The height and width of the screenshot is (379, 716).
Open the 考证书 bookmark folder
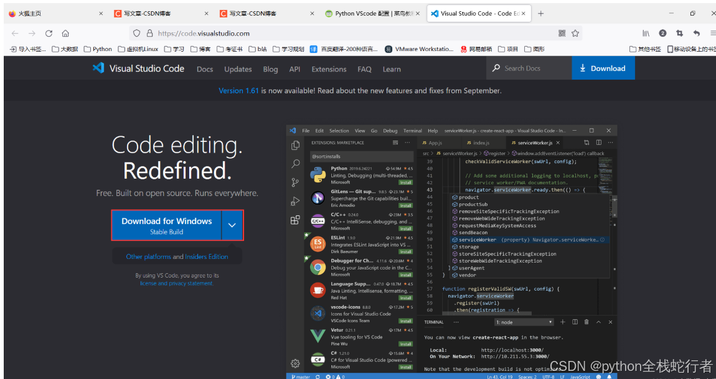(230, 49)
